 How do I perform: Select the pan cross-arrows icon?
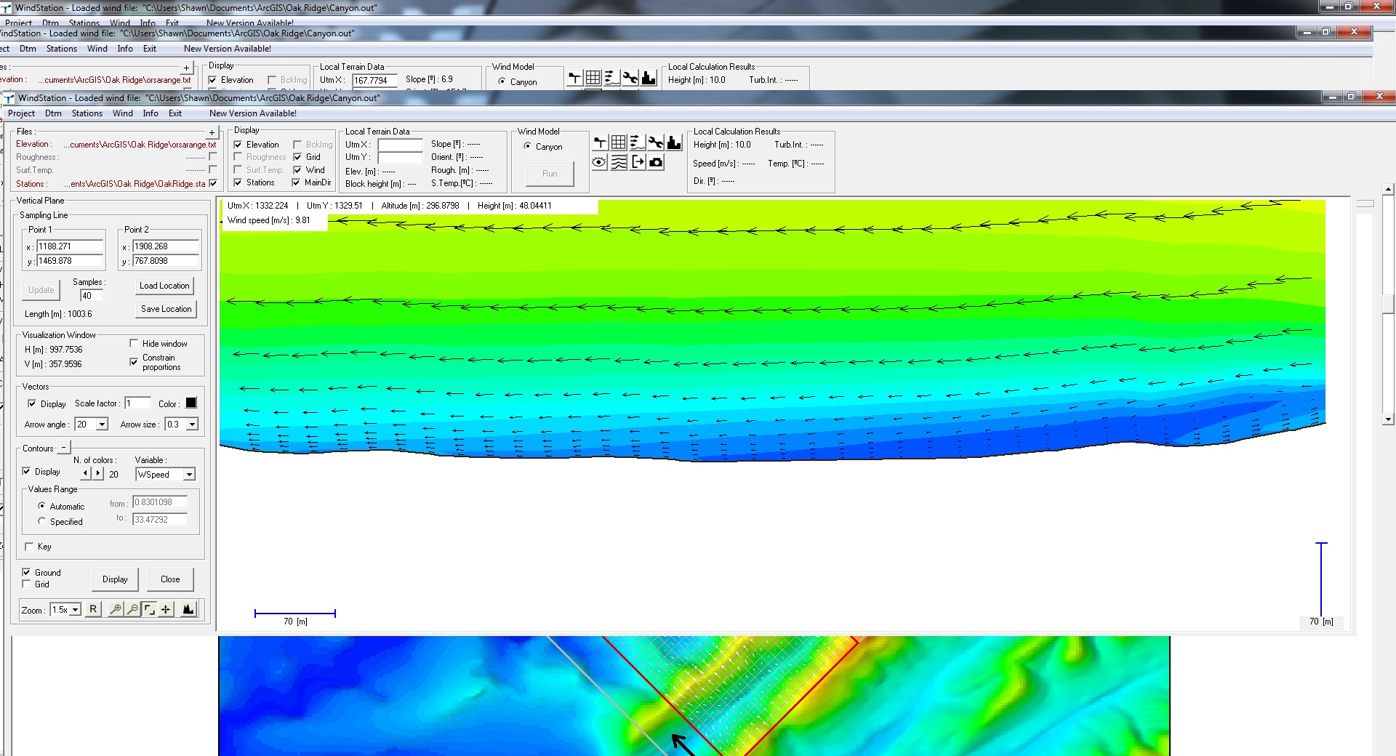point(167,609)
